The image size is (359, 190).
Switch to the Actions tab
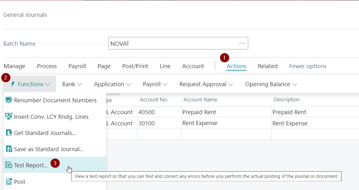pos(236,66)
